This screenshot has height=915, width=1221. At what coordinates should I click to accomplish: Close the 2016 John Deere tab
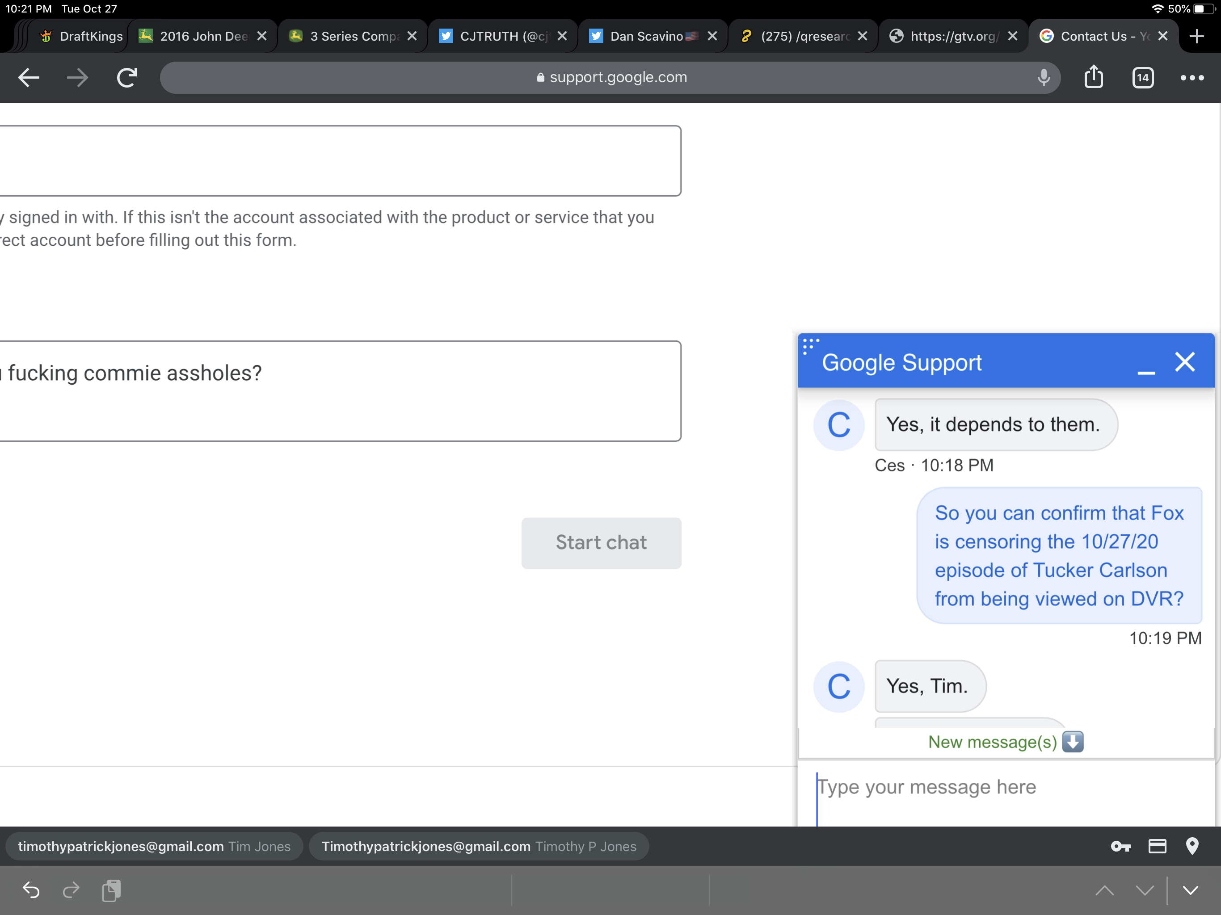click(262, 36)
